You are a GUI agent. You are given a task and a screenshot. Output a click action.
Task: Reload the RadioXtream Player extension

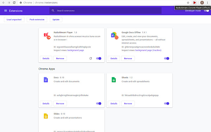[91, 58]
